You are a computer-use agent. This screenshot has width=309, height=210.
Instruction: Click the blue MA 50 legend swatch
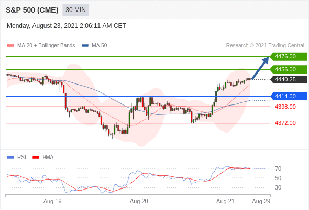coord(85,46)
